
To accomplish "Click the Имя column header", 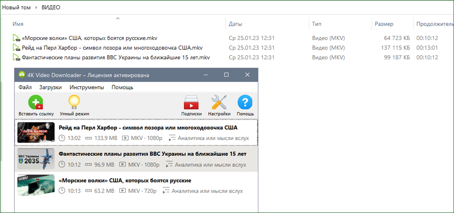I will (18, 24).
